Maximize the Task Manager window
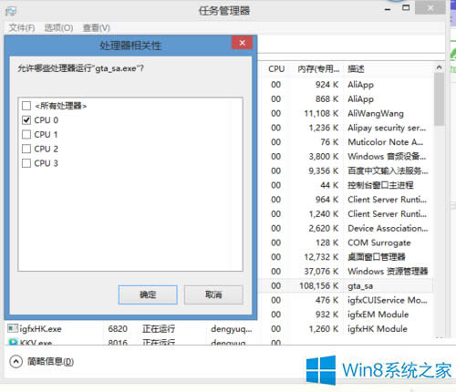This screenshot has height=392, width=456. (x=406, y=8)
